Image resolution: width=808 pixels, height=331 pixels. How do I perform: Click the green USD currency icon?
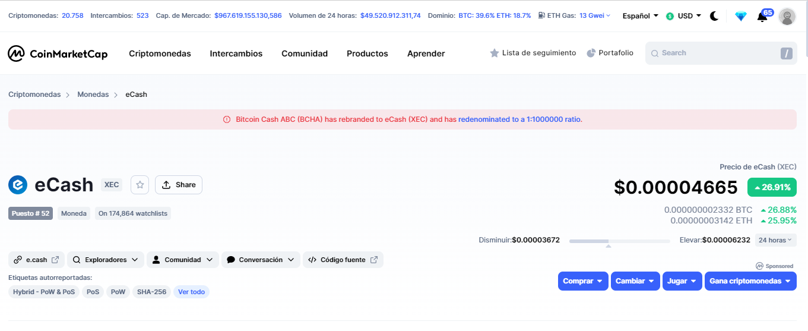(x=670, y=16)
